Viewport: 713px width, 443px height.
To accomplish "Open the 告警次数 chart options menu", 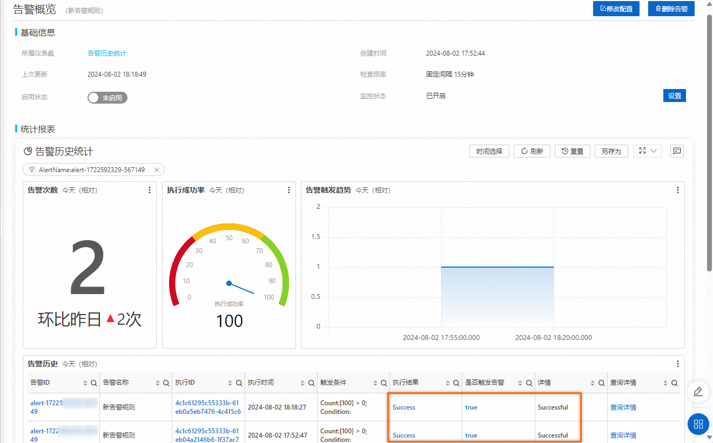I will [150, 190].
